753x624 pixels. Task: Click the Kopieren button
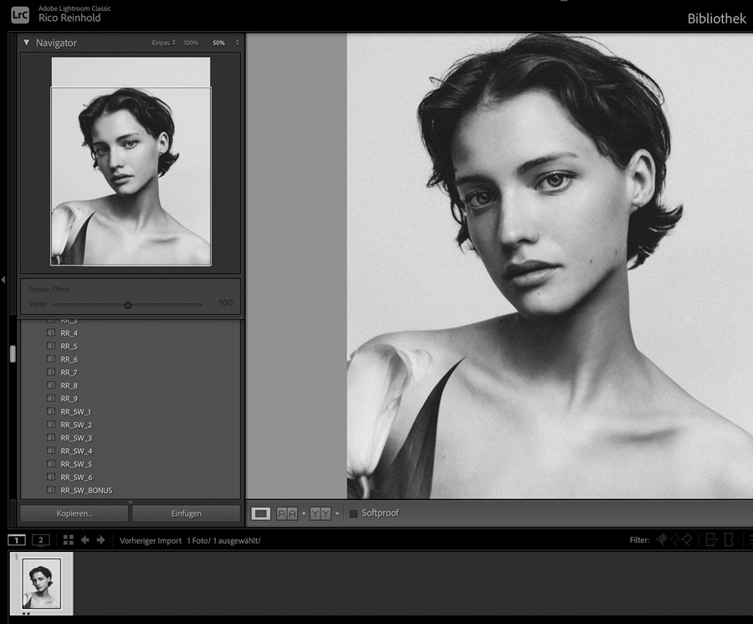tap(74, 513)
